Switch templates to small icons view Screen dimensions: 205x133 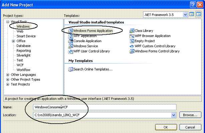(198, 14)
